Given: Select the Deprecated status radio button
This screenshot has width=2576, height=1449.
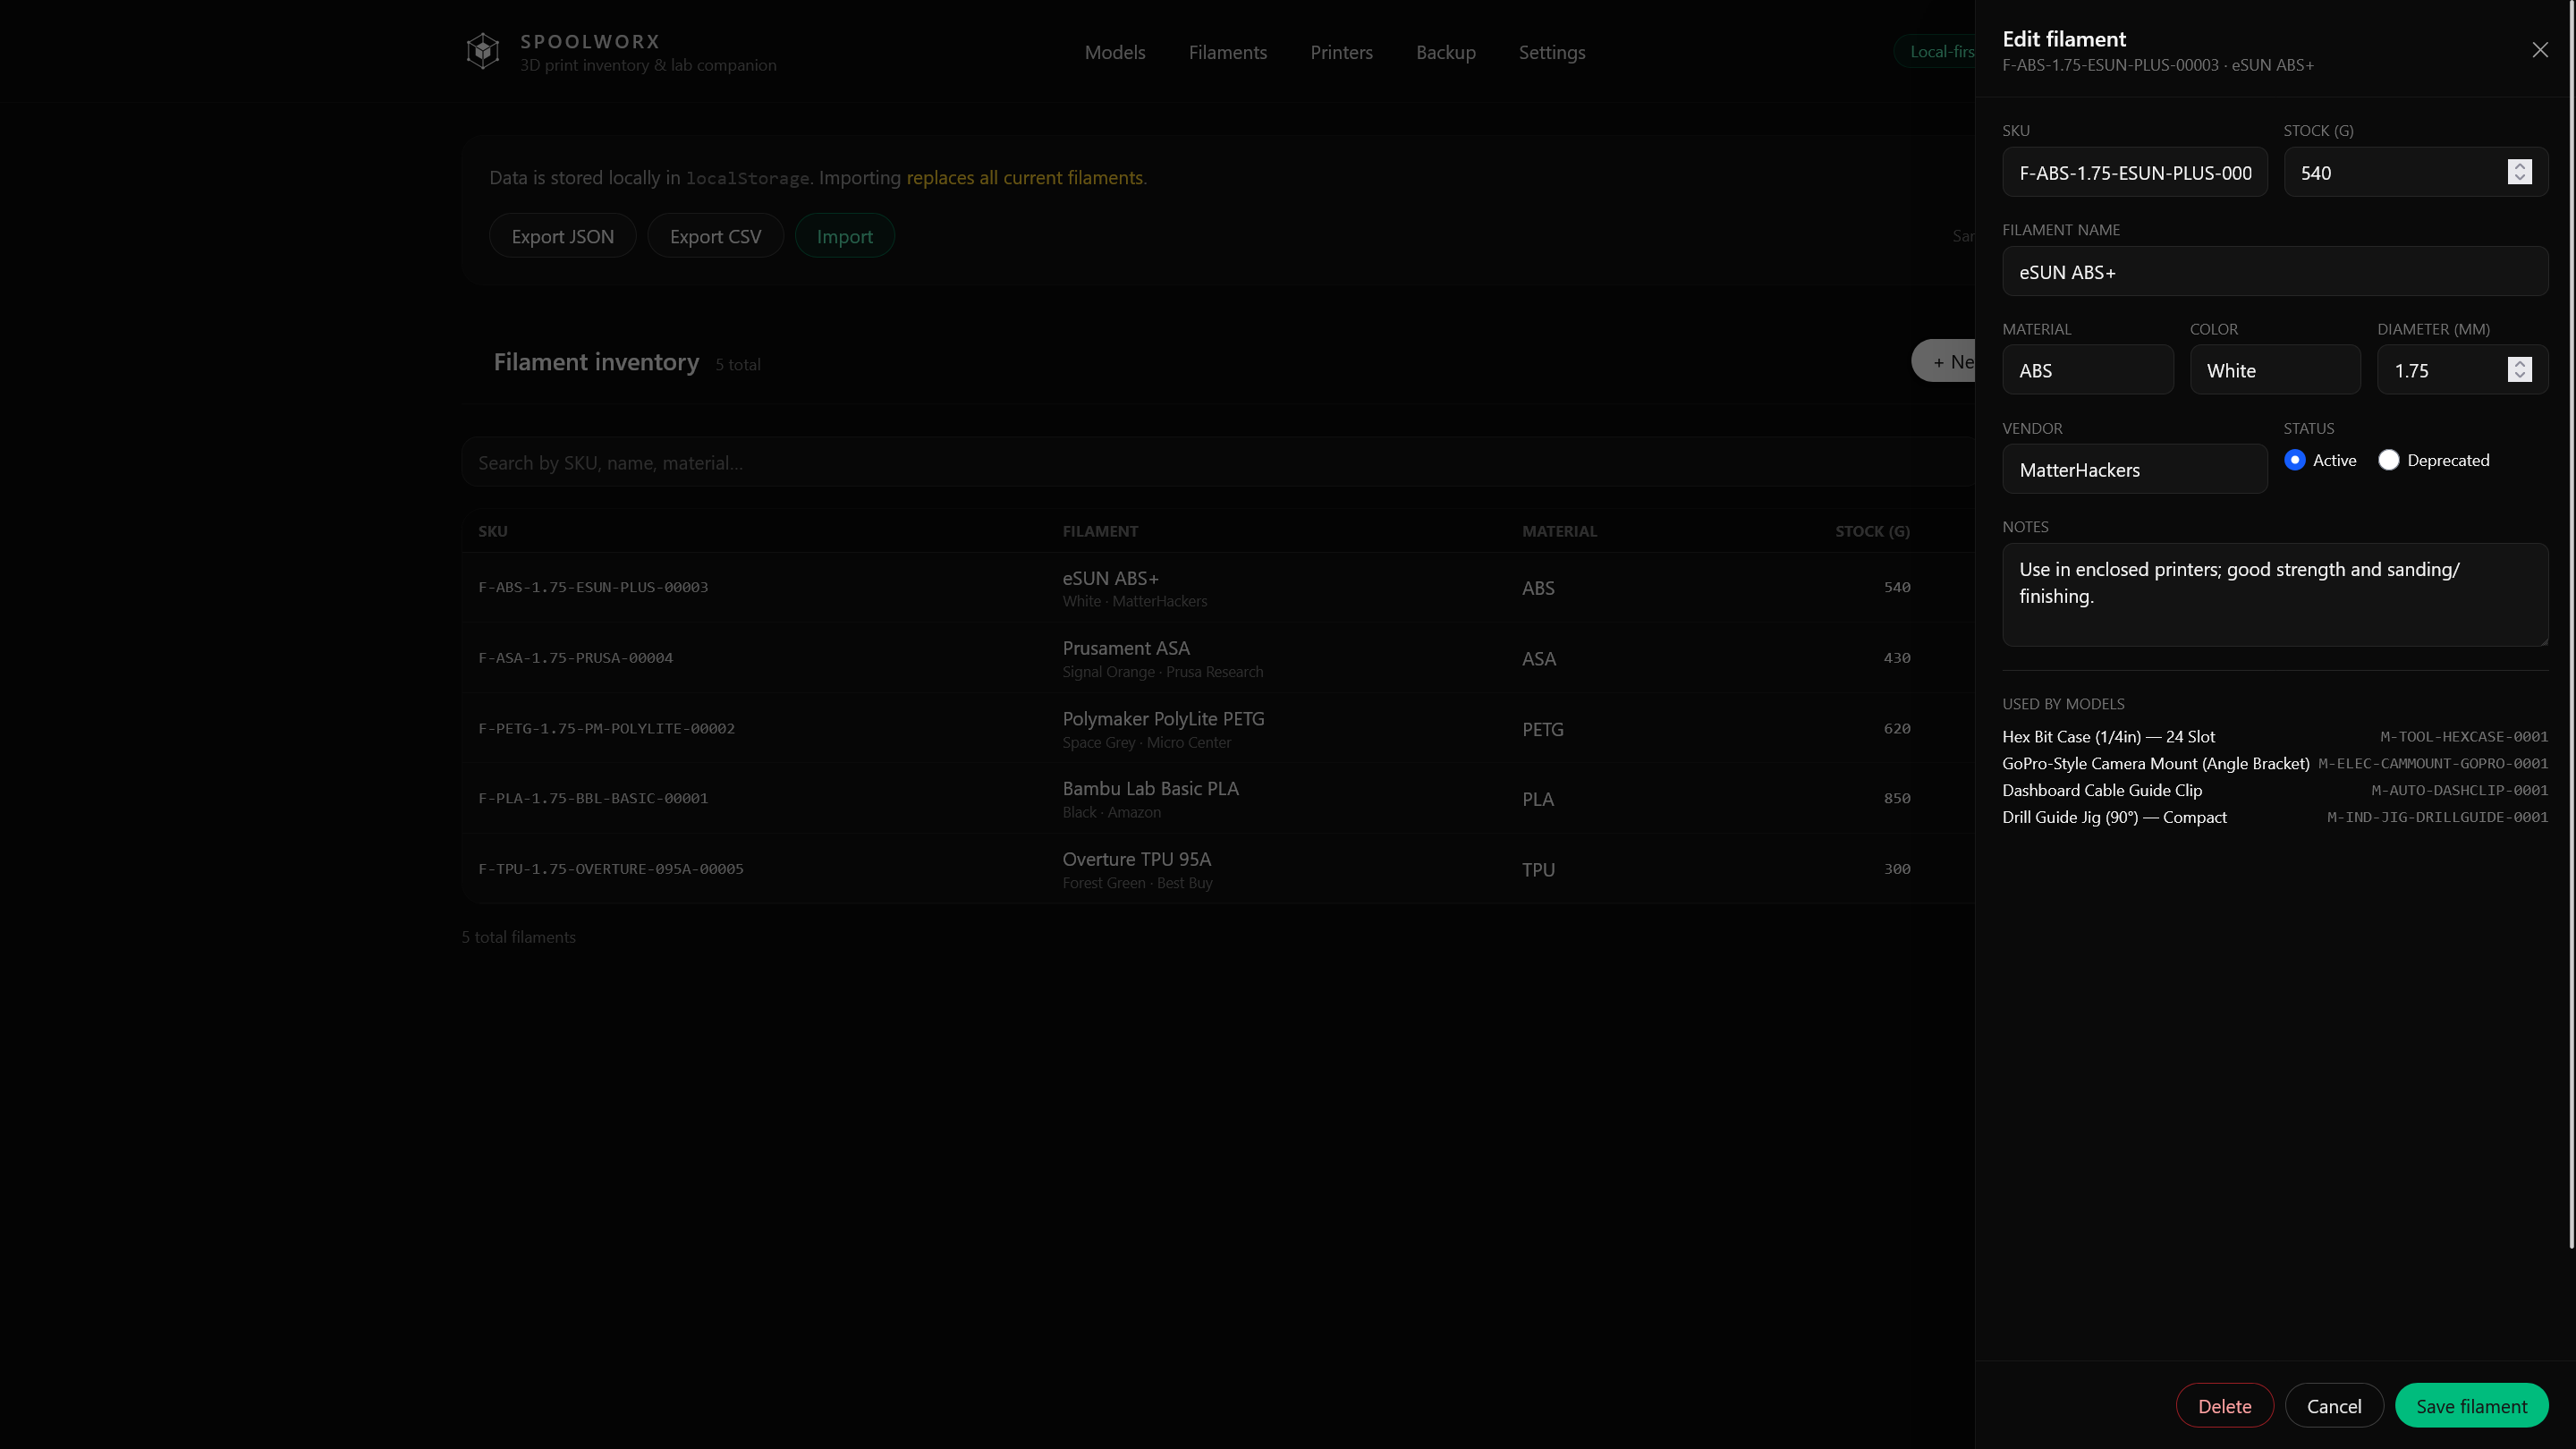Looking at the screenshot, I should (x=2390, y=459).
